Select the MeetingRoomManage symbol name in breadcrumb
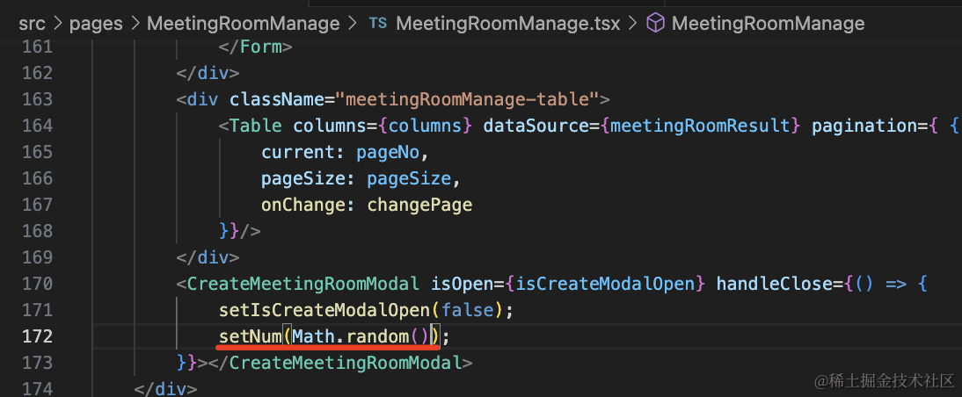This screenshot has height=397, width=962. point(768,23)
